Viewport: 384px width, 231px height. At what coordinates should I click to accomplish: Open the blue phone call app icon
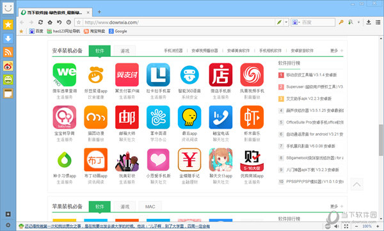tap(221, 117)
